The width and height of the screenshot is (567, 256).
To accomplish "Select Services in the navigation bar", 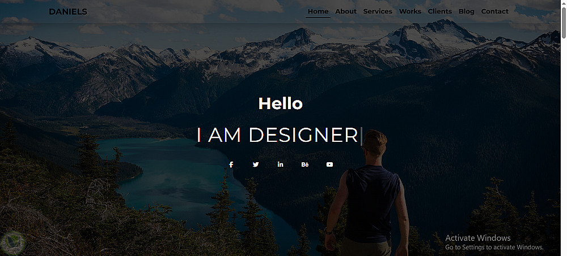I will [378, 11].
